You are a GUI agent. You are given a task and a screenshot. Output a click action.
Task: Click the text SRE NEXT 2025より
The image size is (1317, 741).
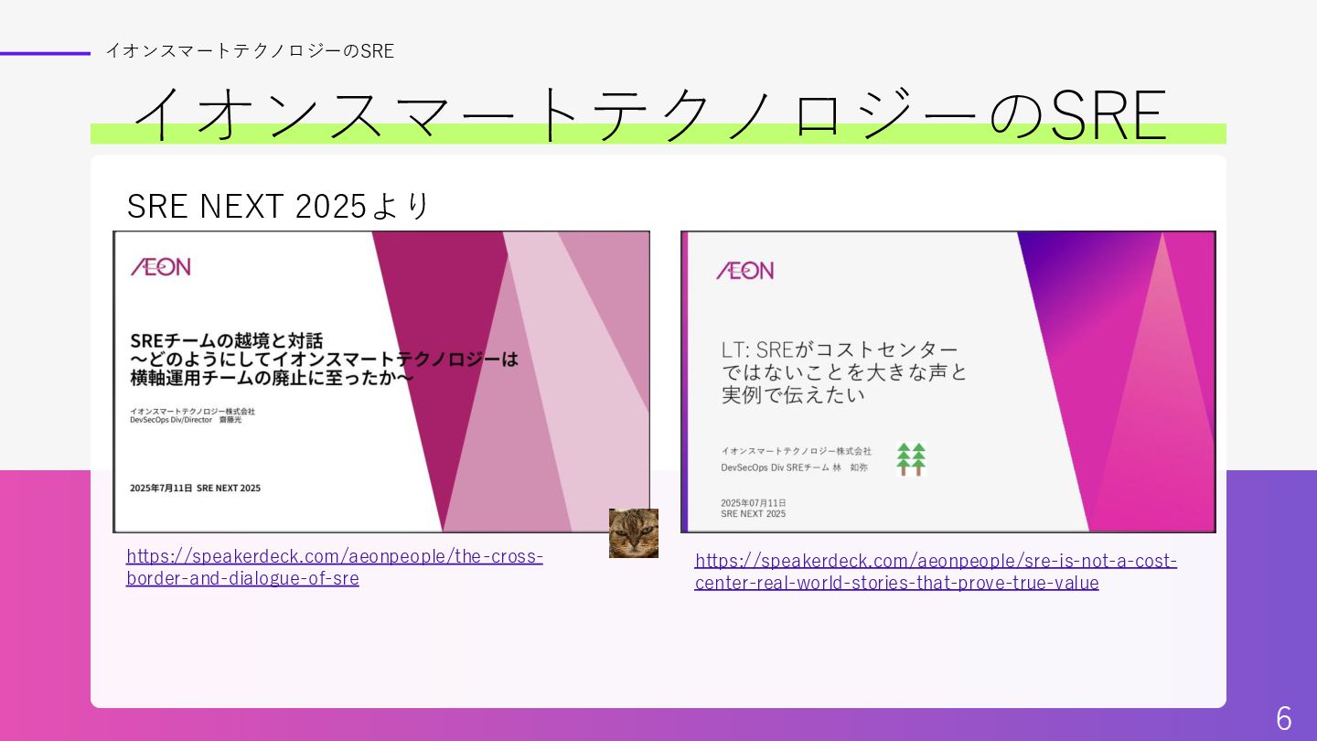[278, 206]
